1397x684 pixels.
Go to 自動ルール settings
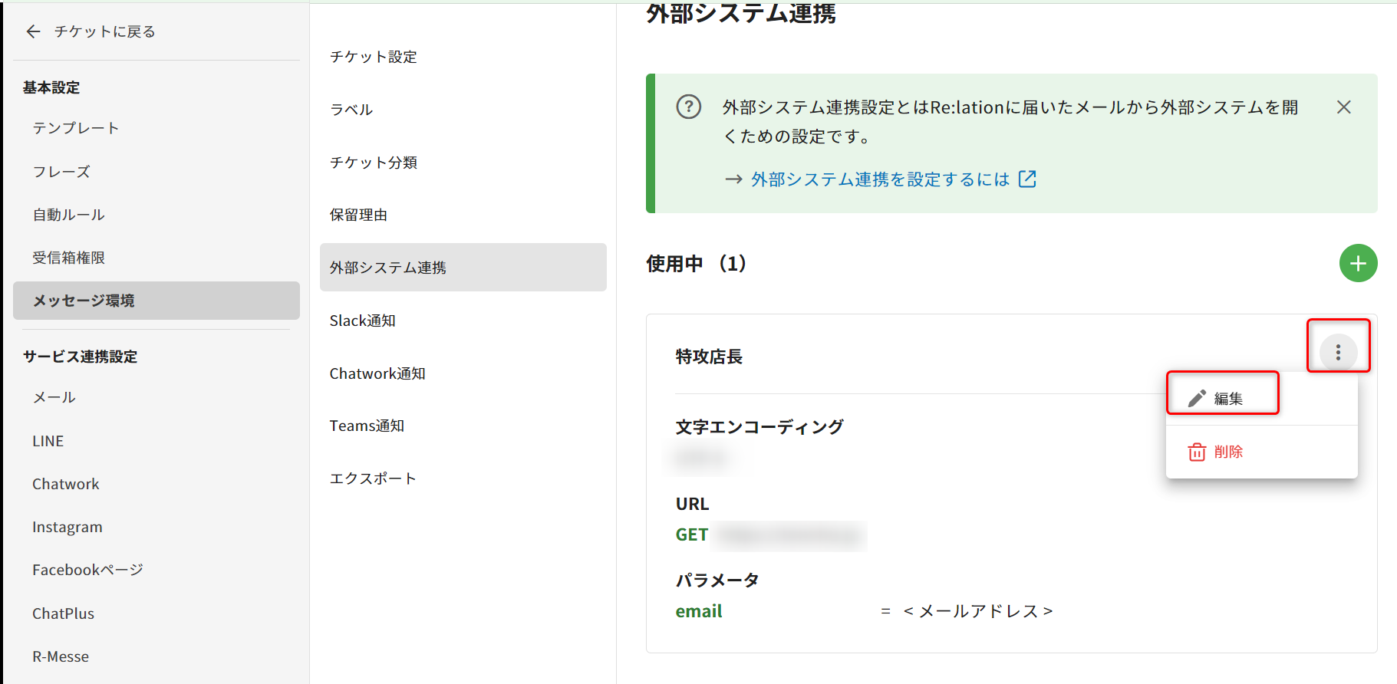(68, 215)
